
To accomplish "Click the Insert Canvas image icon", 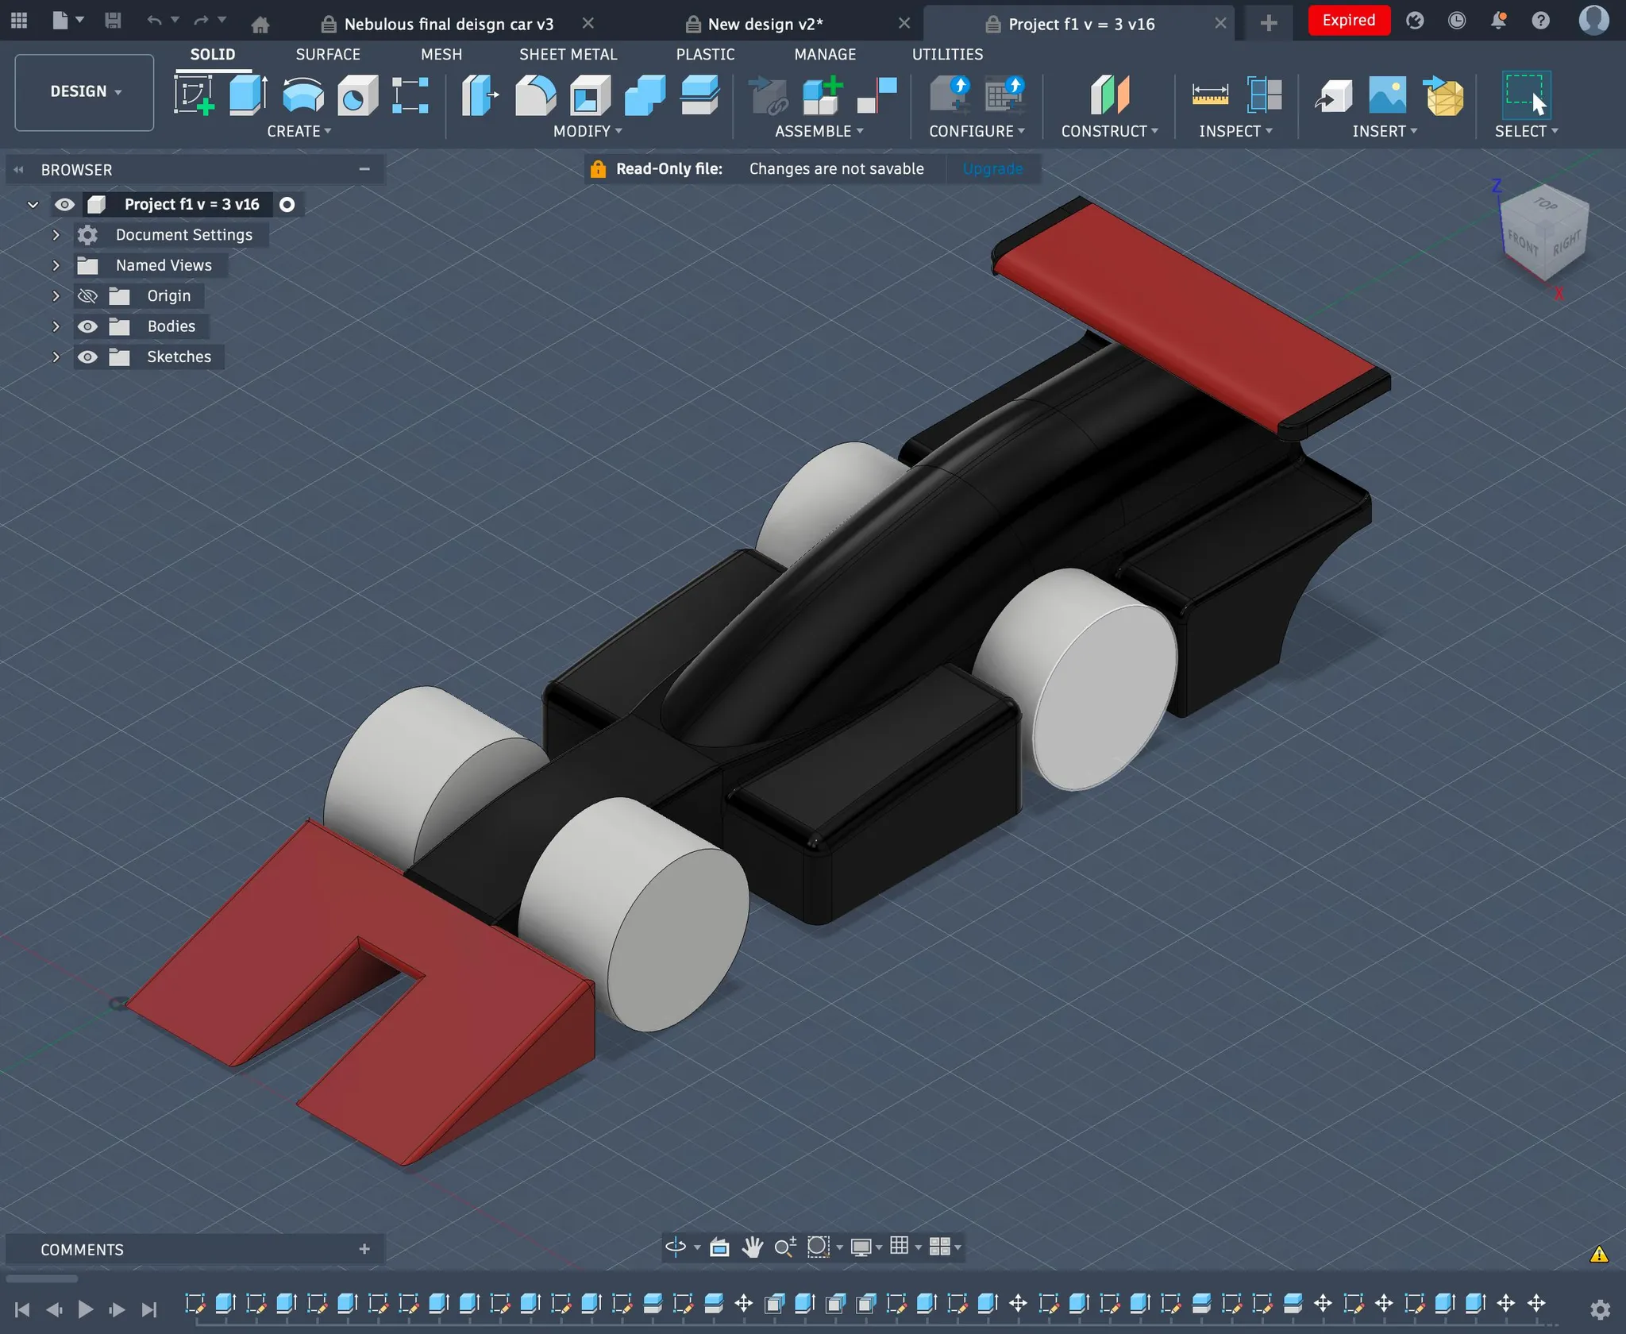I will (1388, 95).
